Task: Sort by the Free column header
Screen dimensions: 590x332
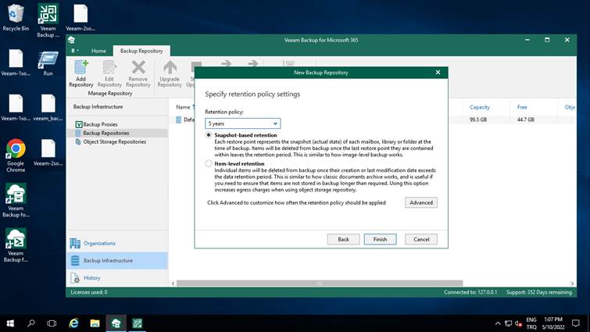Action: (522, 107)
